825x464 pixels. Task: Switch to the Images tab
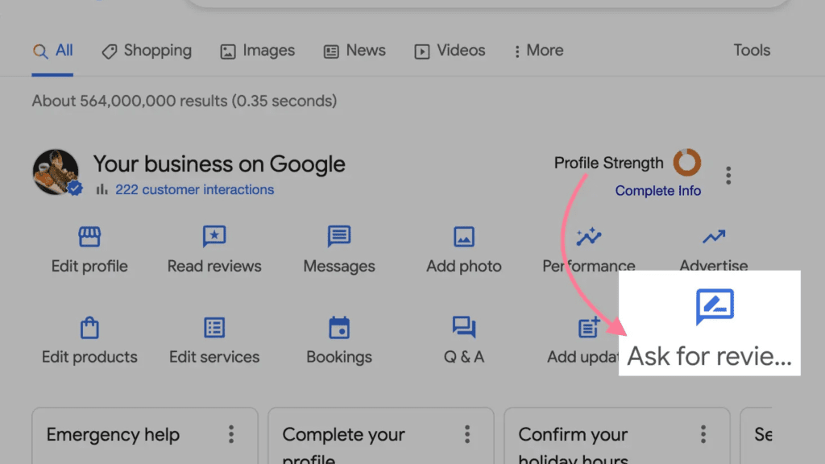[x=258, y=51]
